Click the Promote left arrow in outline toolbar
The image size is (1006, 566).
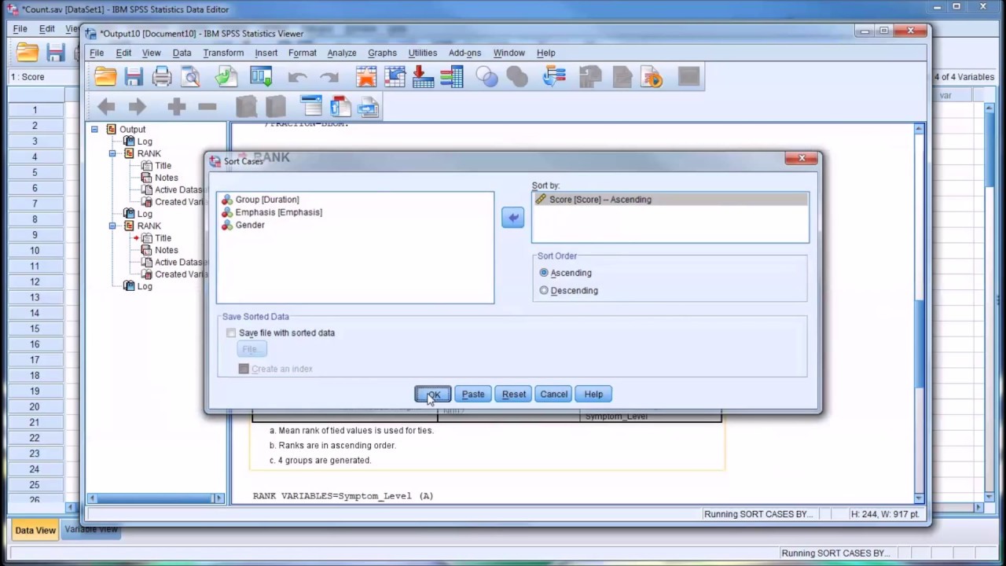[106, 106]
